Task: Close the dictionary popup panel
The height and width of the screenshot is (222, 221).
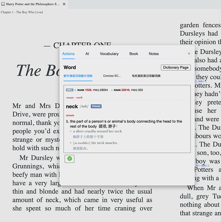Action: pos(189,54)
